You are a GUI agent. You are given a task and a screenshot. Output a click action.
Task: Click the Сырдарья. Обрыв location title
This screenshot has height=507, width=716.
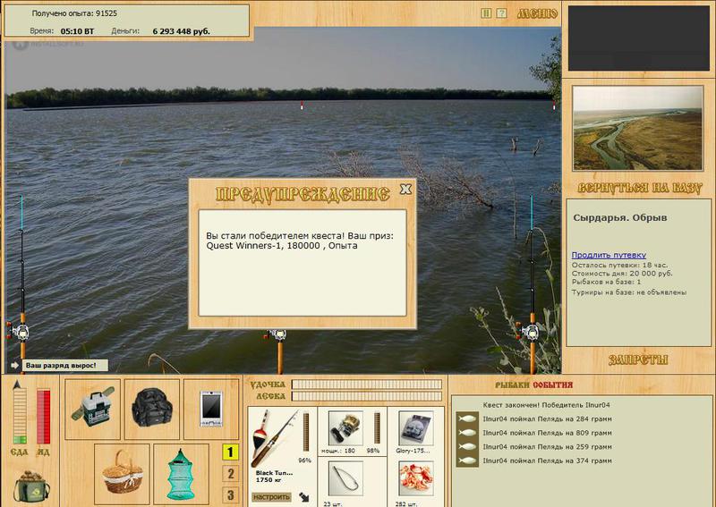(x=620, y=217)
